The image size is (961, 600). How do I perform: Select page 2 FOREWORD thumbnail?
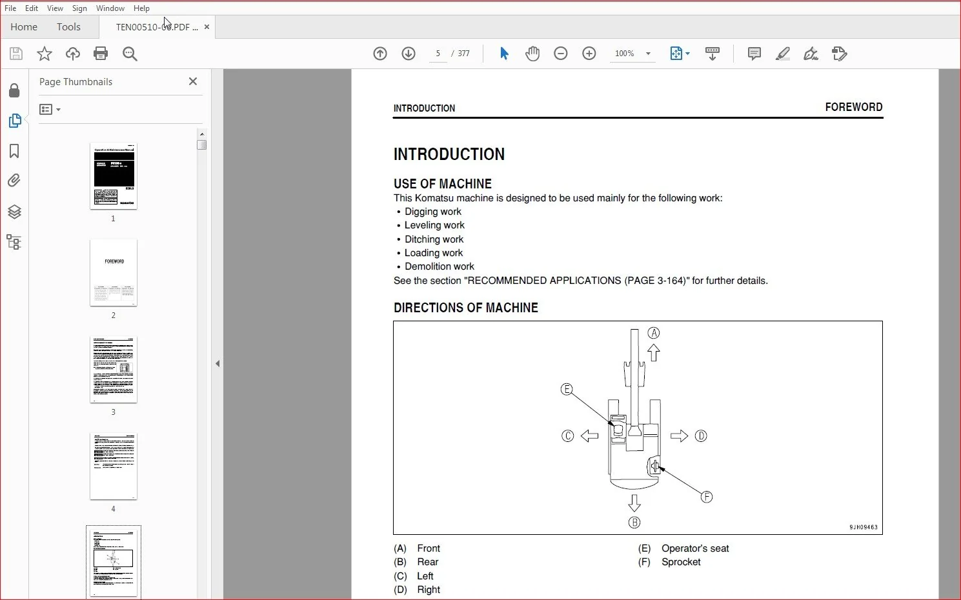click(x=114, y=273)
